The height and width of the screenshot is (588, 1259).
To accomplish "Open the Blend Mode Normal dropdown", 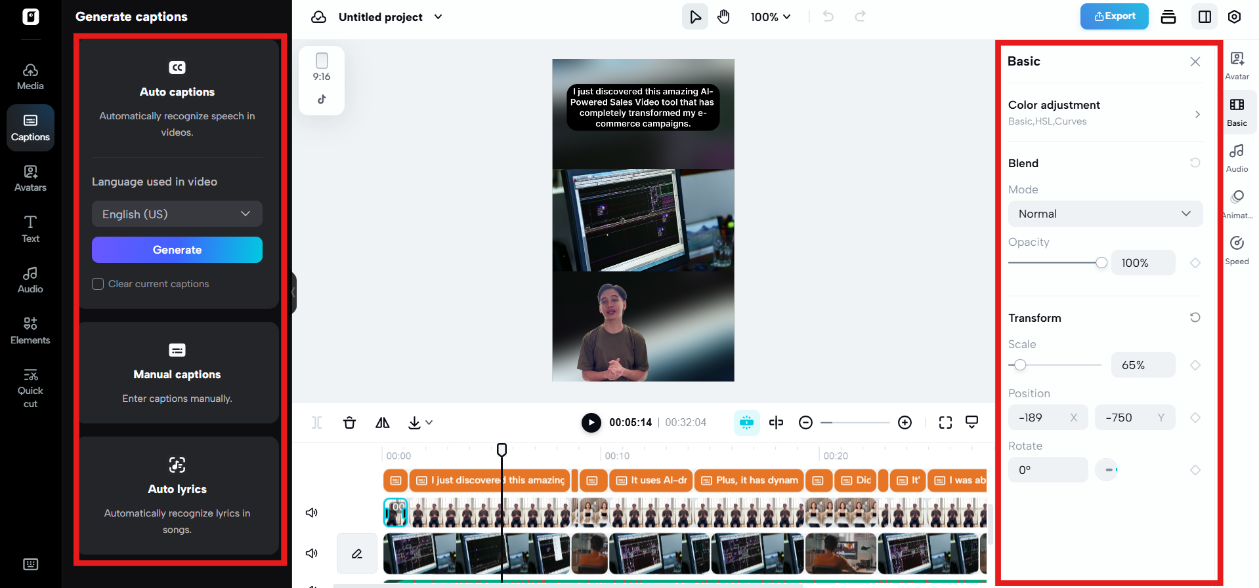I will point(1105,214).
